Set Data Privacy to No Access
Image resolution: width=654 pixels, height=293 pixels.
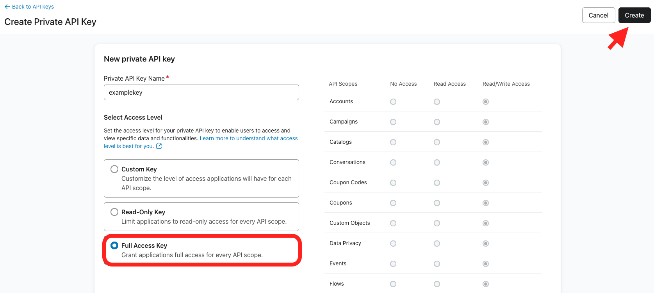tap(393, 244)
